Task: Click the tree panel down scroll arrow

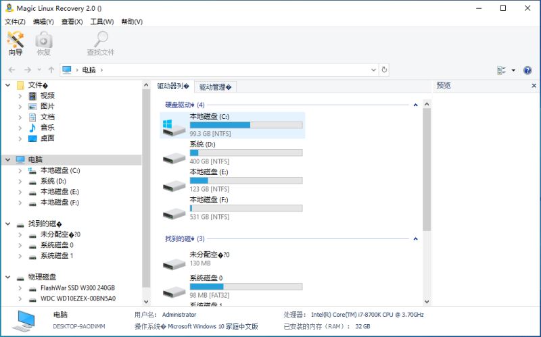Action: point(146,301)
